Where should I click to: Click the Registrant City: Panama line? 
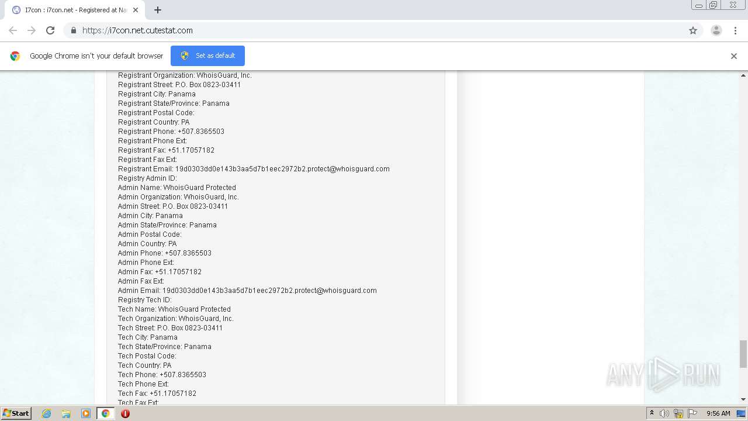pos(157,94)
